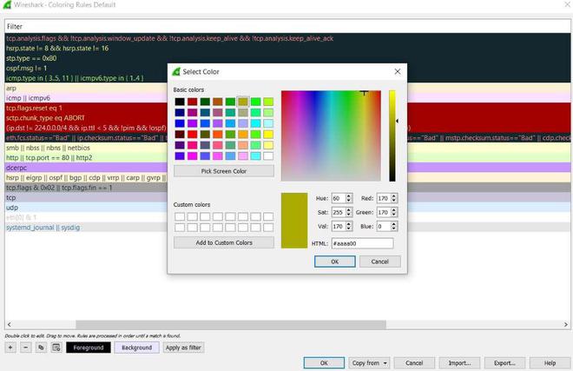Click Apply as filter
Screen dimensions: 573x371
(x=183, y=348)
